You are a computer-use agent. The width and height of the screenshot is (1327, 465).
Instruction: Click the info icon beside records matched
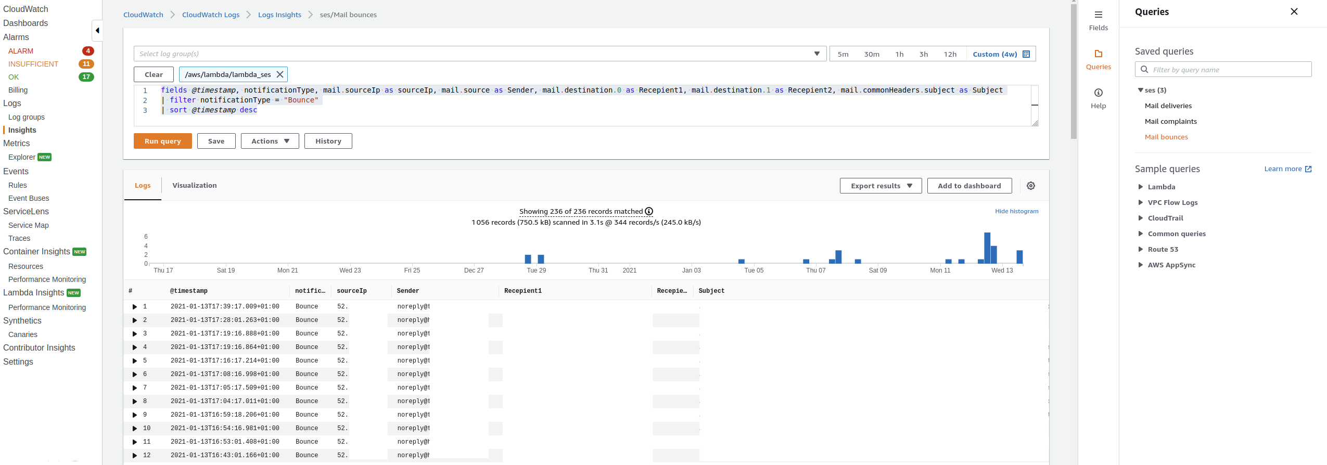pyautogui.click(x=649, y=211)
